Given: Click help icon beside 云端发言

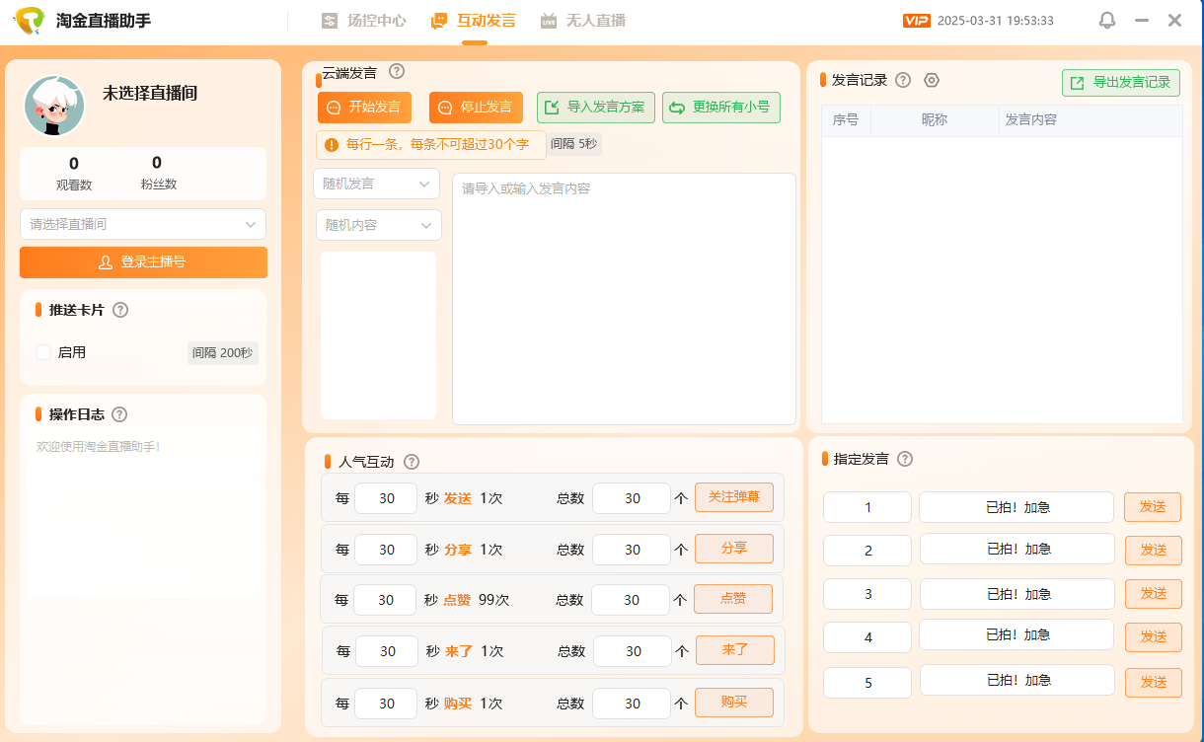Looking at the screenshot, I should pyautogui.click(x=397, y=71).
